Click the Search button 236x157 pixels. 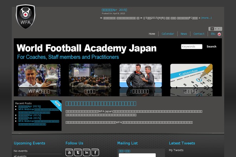click(x=211, y=47)
